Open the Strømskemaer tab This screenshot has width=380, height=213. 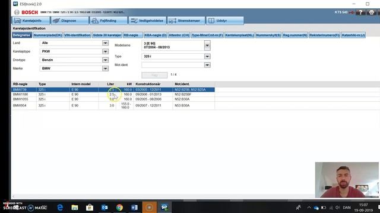click(186, 21)
